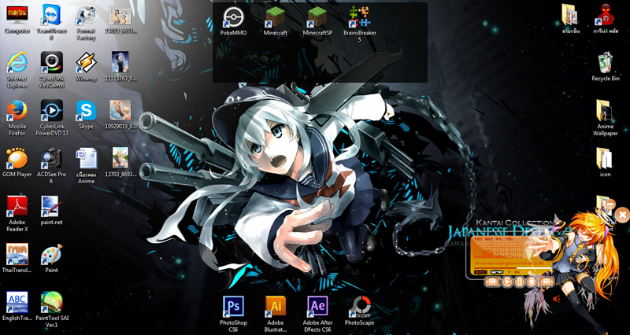This screenshot has width=630, height=335.
Task: Launch CyberLink YouCam 6
Action: 52,70
